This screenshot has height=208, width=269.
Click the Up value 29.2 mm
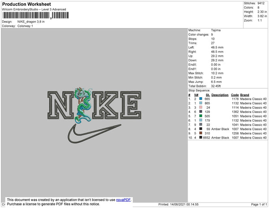pyautogui.click(x=217, y=56)
